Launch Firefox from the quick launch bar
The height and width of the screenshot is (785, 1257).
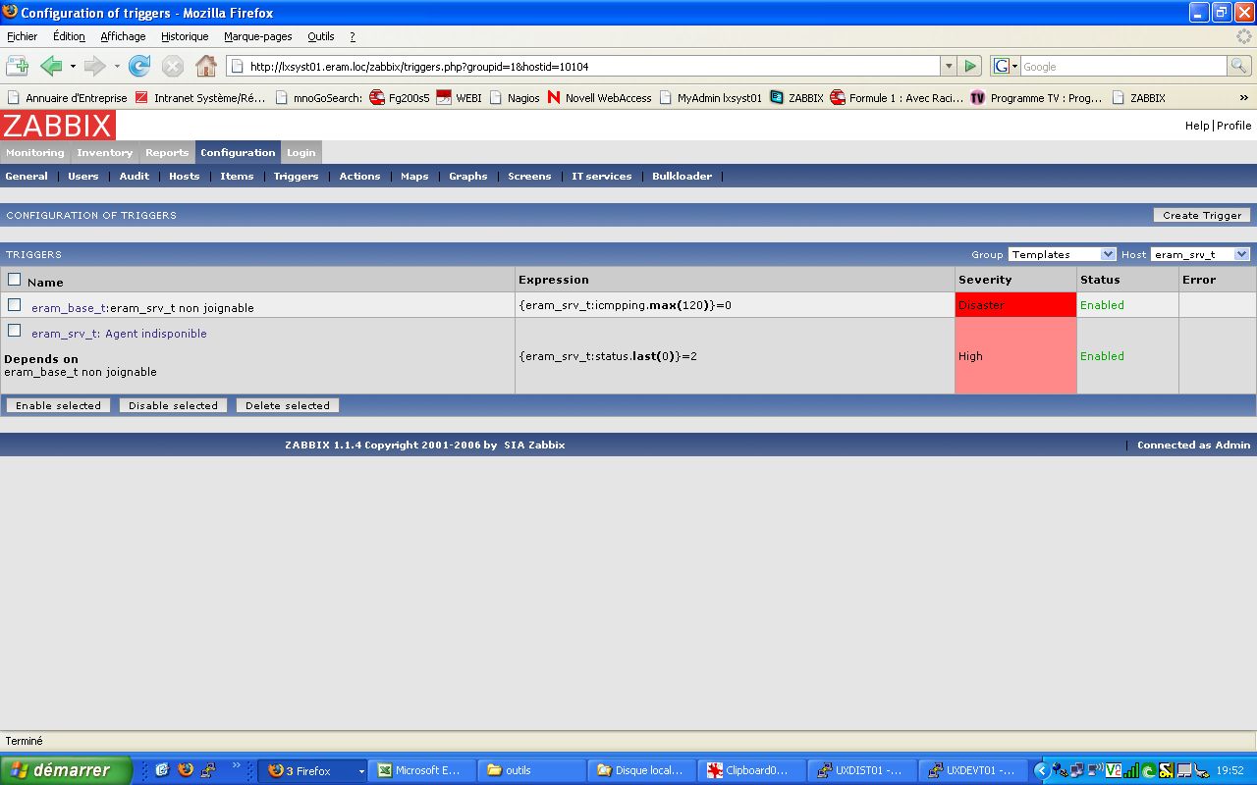(x=186, y=770)
